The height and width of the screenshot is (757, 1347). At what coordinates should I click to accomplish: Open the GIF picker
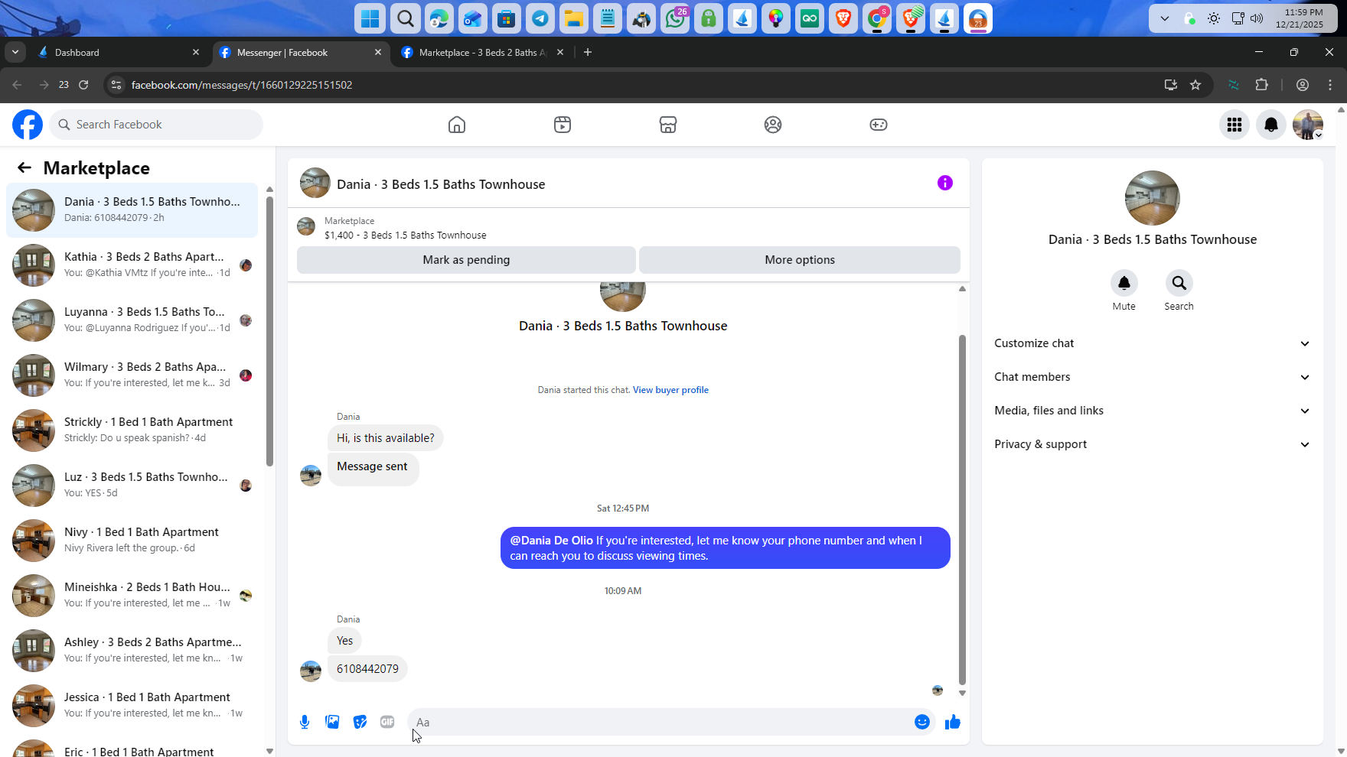387,722
